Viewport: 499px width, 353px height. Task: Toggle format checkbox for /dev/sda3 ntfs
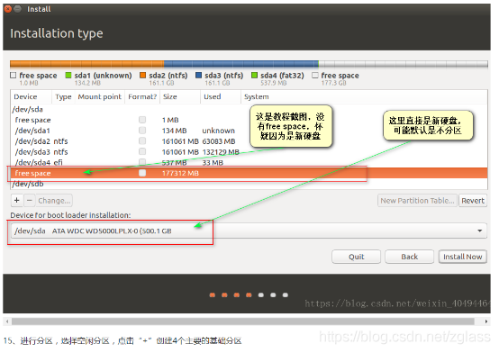click(x=142, y=151)
